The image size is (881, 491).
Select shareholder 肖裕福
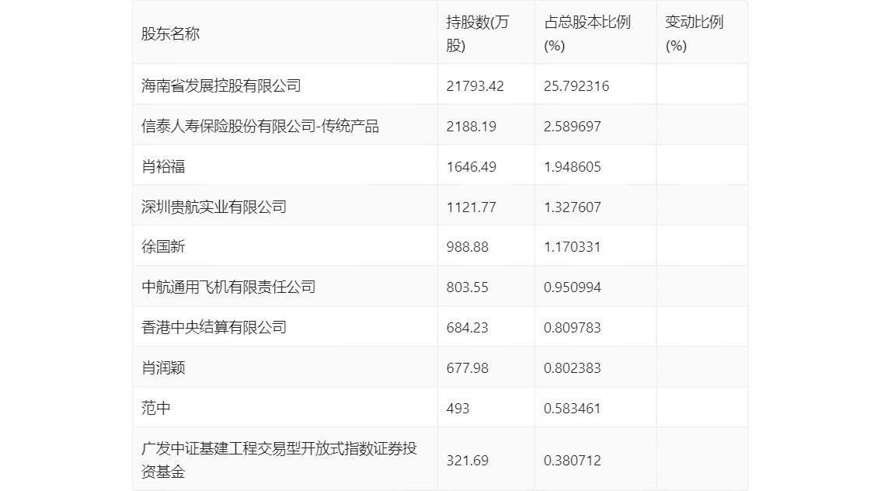[163, 167]
